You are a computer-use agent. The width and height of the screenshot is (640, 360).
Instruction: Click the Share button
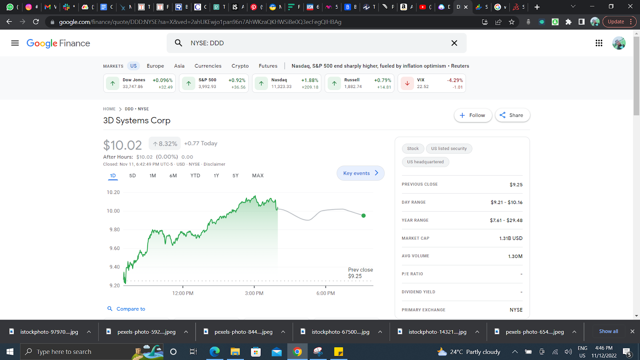(x=512, y=115)
